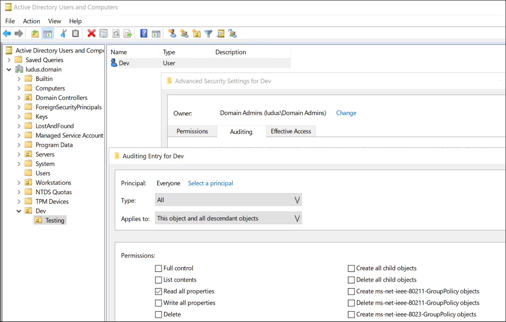Click the Select a principal link
506x322 pixels.
211,183
